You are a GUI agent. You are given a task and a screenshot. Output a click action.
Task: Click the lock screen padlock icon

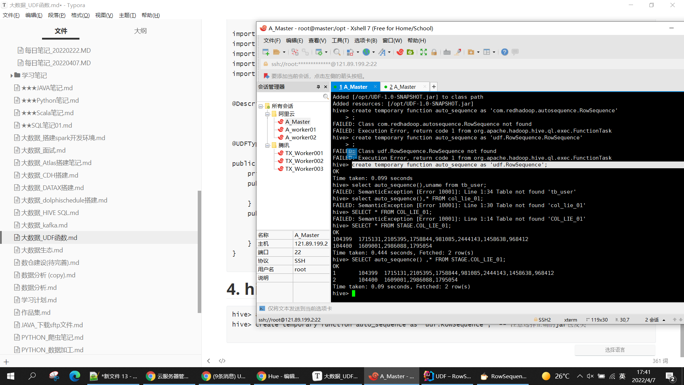[434, 52]
